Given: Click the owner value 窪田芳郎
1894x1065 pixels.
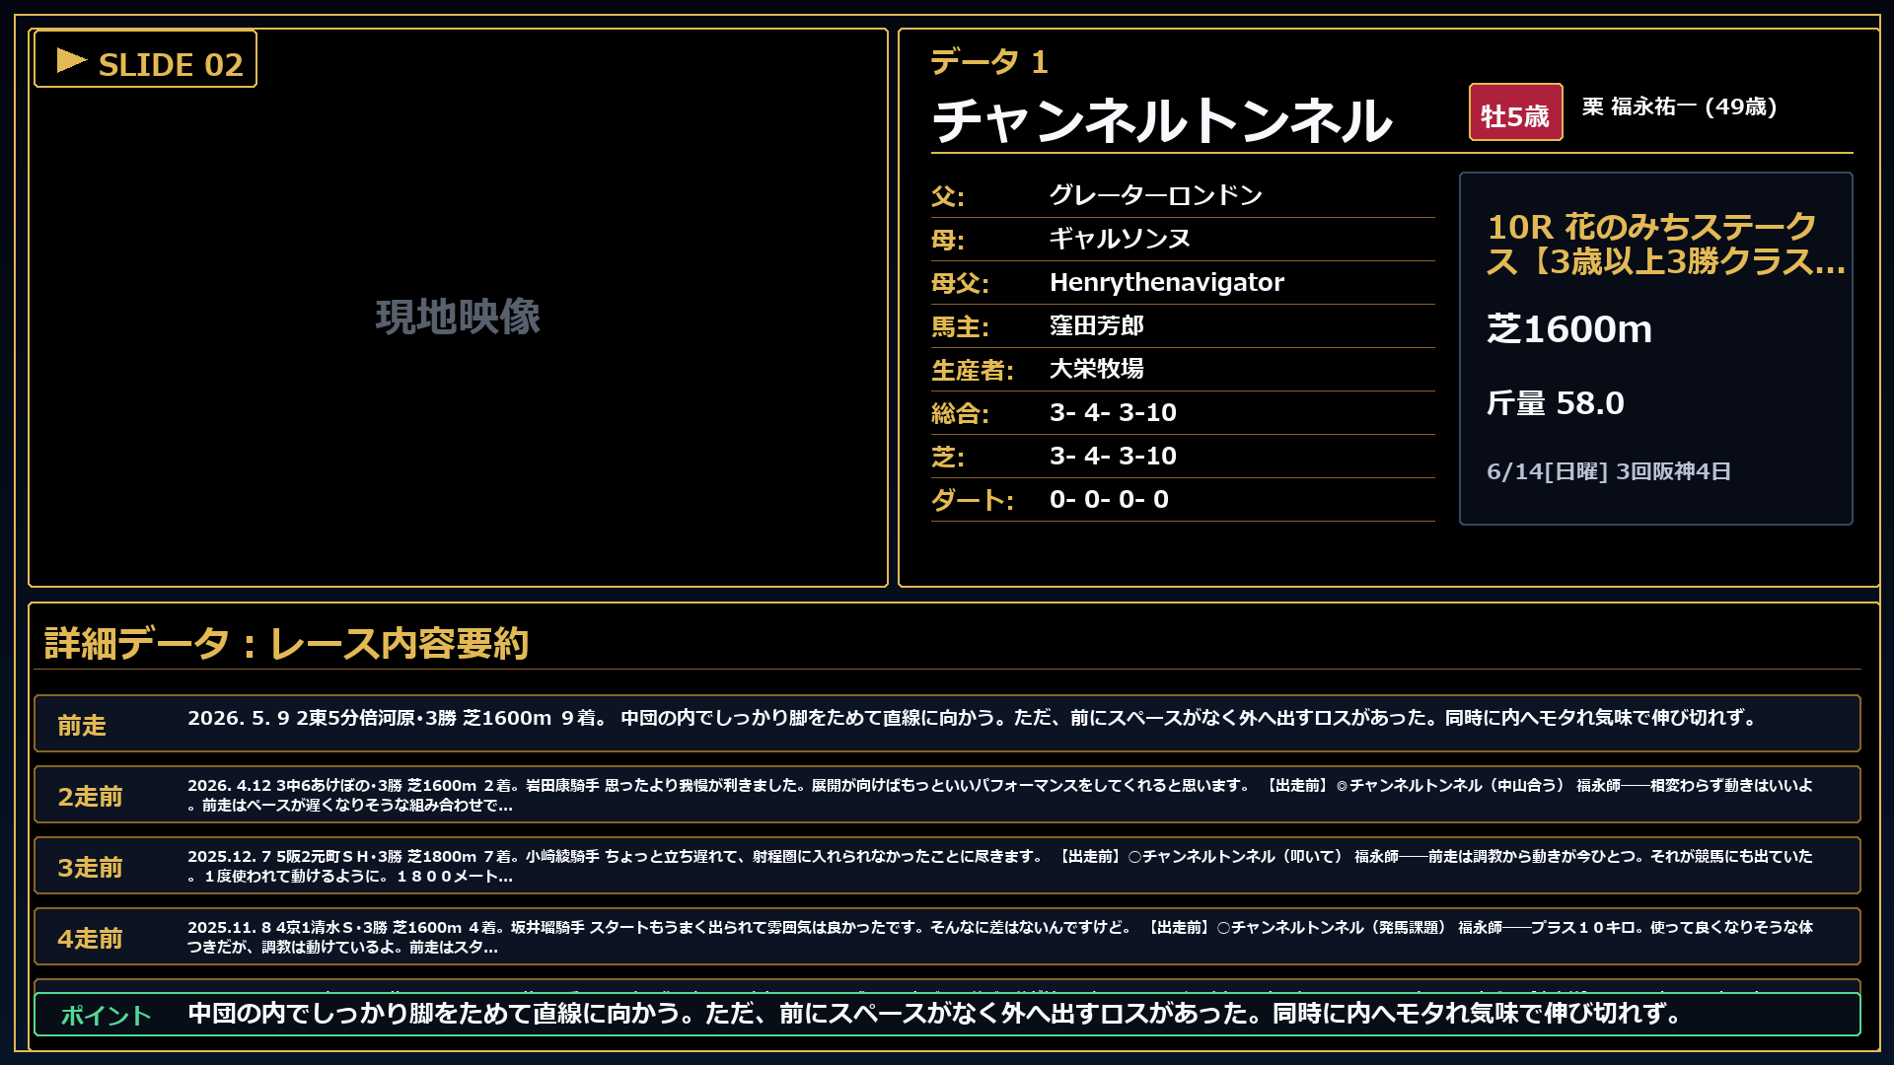Looking at the screenshot, I should coord(1097,325).
